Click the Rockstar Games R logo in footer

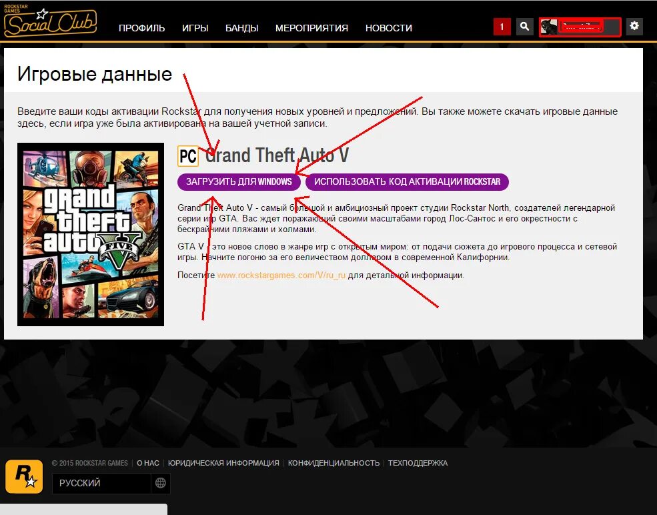[x=24, y=476]
